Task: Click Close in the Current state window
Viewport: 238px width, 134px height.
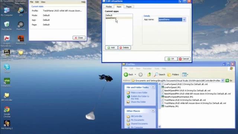Action: point(79,38)
